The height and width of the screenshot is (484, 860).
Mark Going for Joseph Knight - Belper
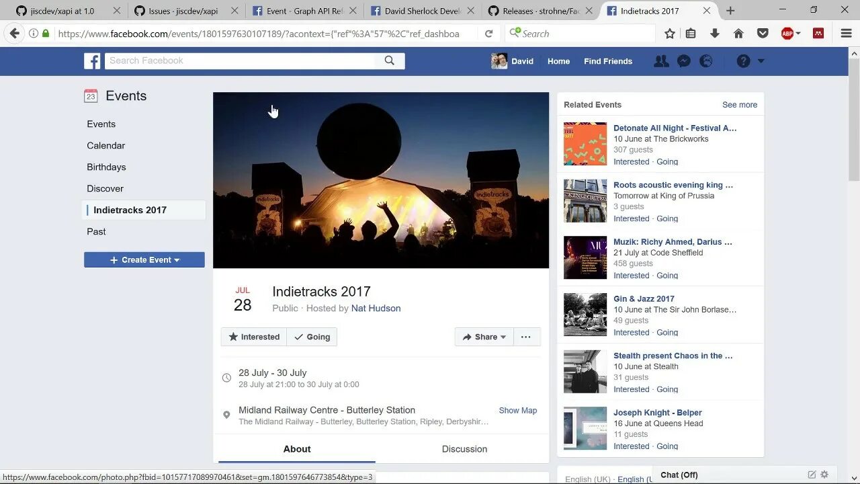tap(667, 446)
